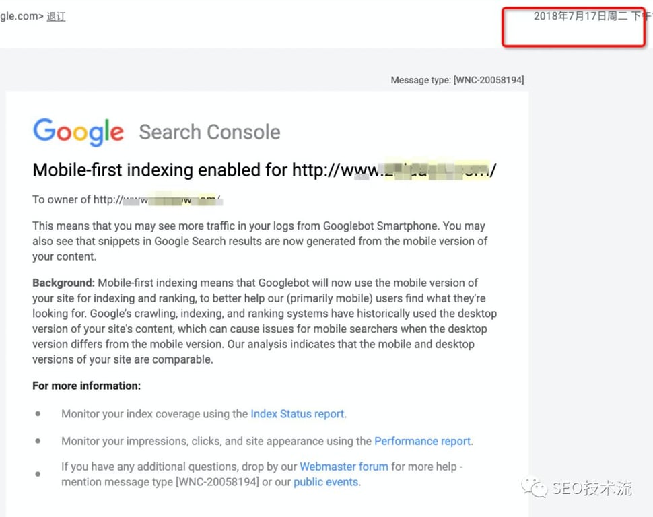Click the bullet before the Index Status line
653x517 pixels.
point(38,414)
